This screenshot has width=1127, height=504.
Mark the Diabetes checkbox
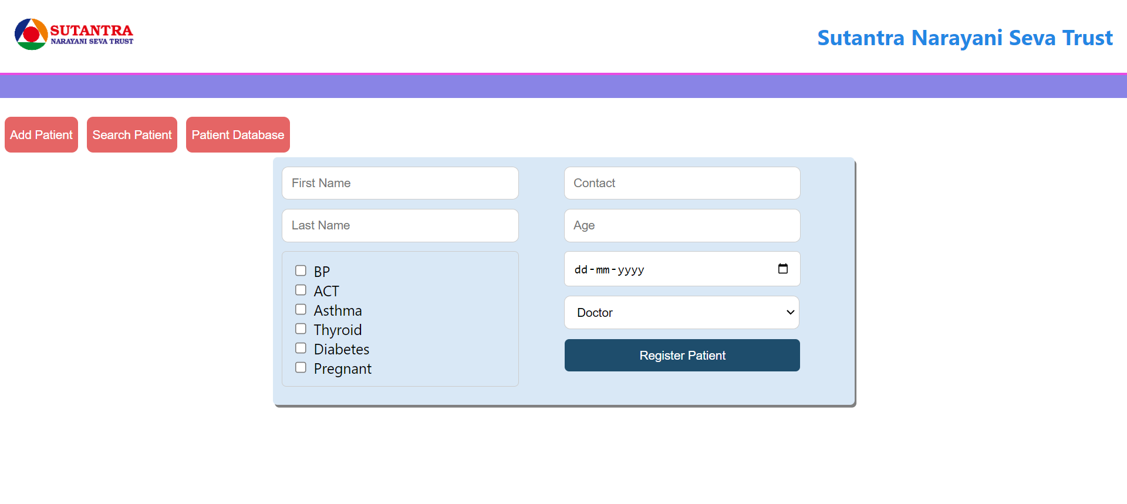[301, 348]
